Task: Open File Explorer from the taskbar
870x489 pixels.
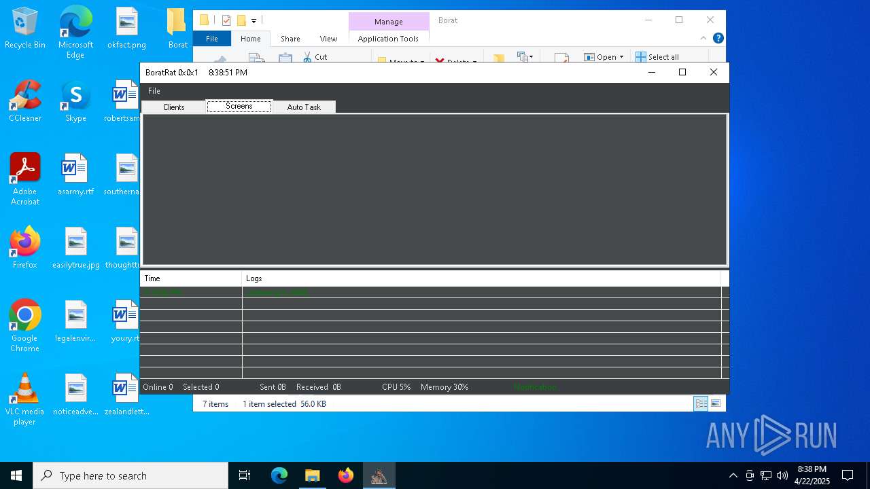Action: (x=312, y=475)
